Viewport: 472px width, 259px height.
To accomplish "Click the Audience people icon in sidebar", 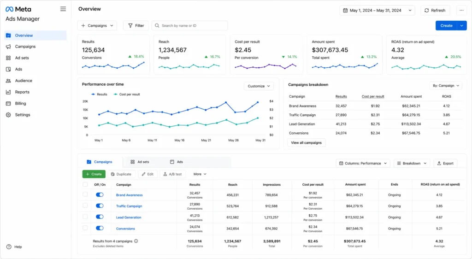I will click(x=8, y=81).
